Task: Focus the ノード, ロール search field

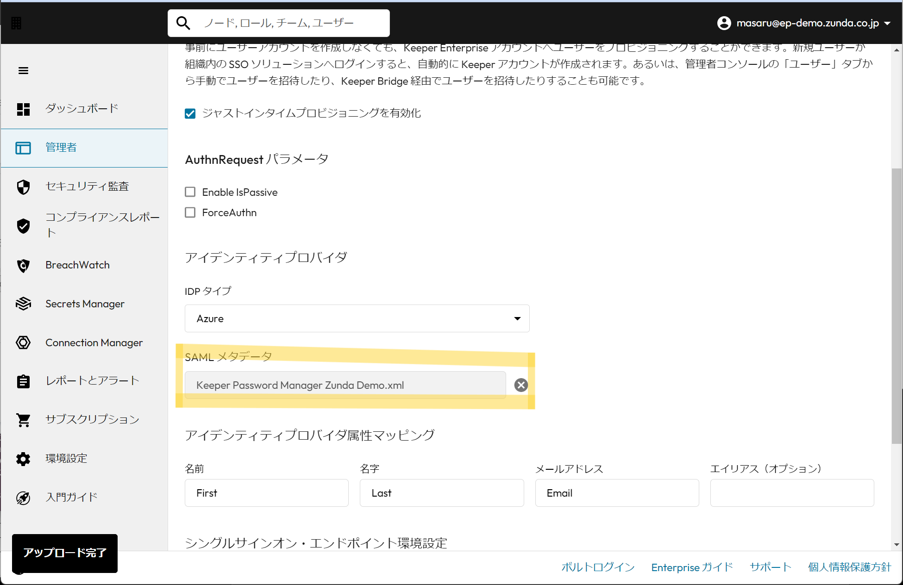Action: (278, 23)
